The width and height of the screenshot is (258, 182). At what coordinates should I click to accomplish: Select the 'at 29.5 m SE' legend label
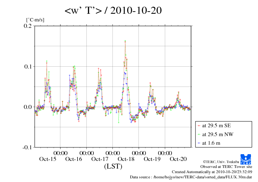pyautogui.click(x=216, y=126)
